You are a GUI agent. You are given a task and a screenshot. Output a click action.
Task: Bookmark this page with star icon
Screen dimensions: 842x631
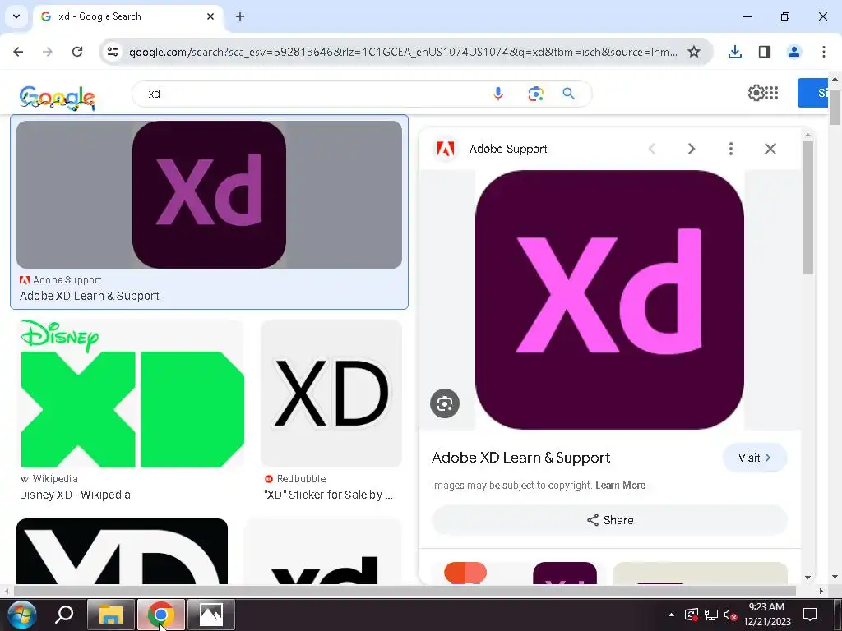694,52
